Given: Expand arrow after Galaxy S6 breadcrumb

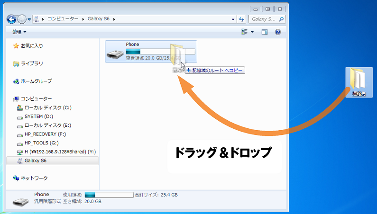Looking at the screenshot, I should coord(114,19).
